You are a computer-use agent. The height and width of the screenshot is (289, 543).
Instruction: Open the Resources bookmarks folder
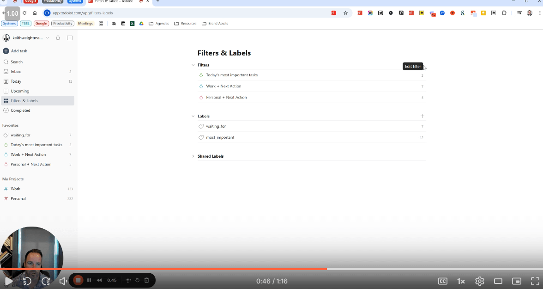pyautogui.click(x=185, y=23)
